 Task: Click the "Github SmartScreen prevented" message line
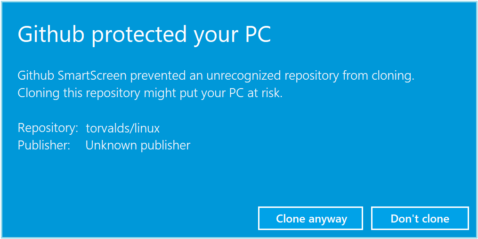(216, 76)
